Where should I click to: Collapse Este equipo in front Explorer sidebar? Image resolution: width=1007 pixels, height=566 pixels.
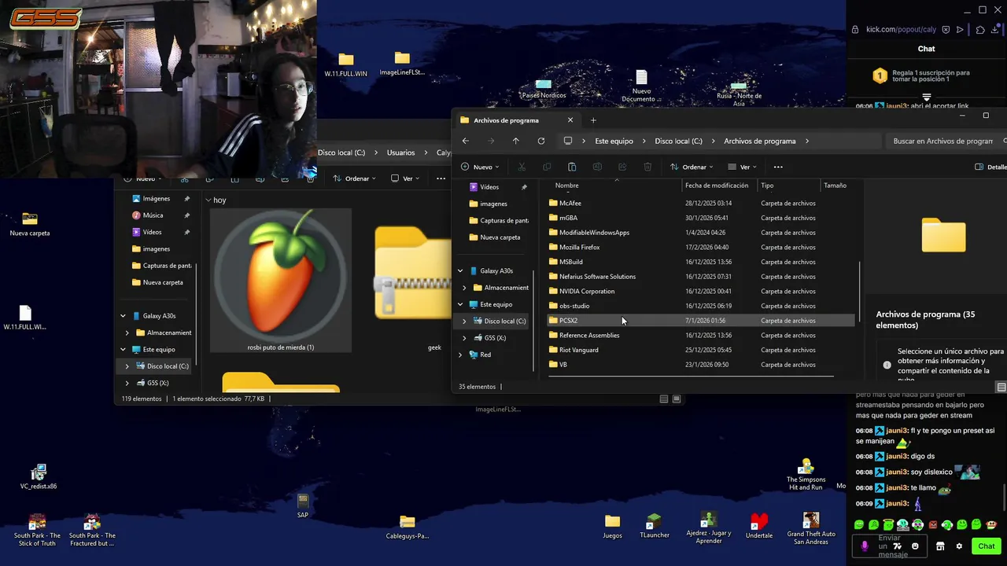coord(460,304)
